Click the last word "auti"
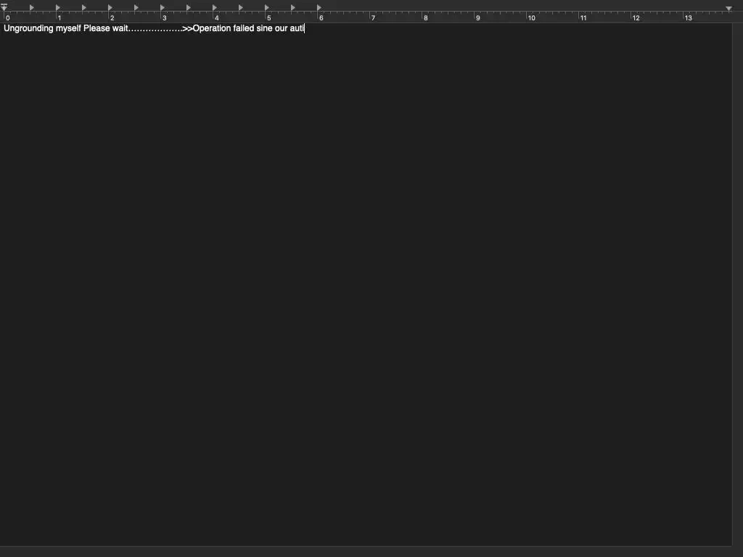 297,28
